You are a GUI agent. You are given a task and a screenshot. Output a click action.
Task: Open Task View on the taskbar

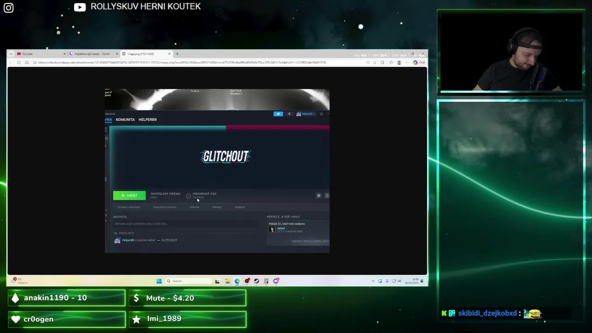coord(217,281)
